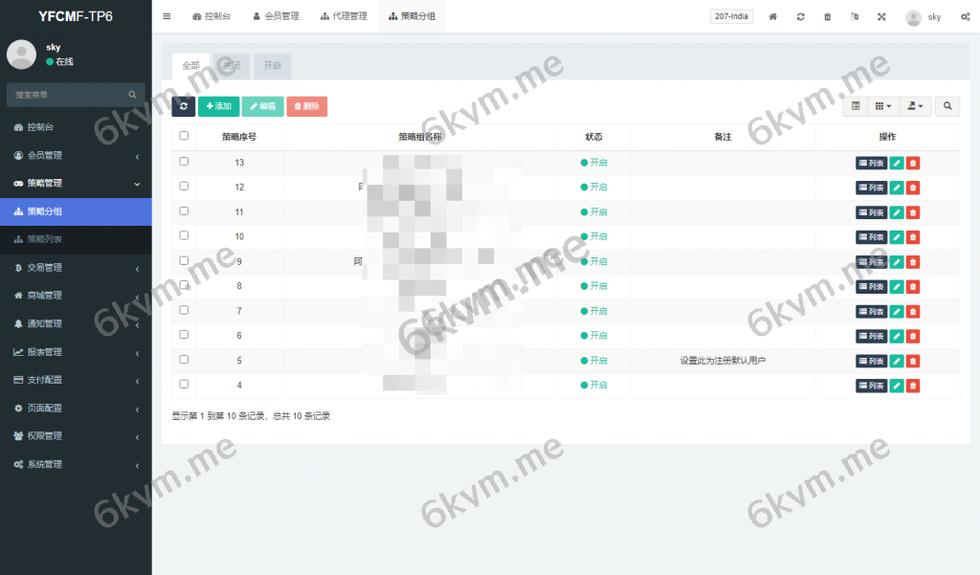Expand 交易管理 in the sidebar
980x575 pixels.
click(76, 268)
